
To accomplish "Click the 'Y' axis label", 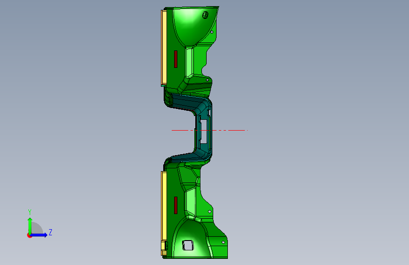I will click(30, 212).
